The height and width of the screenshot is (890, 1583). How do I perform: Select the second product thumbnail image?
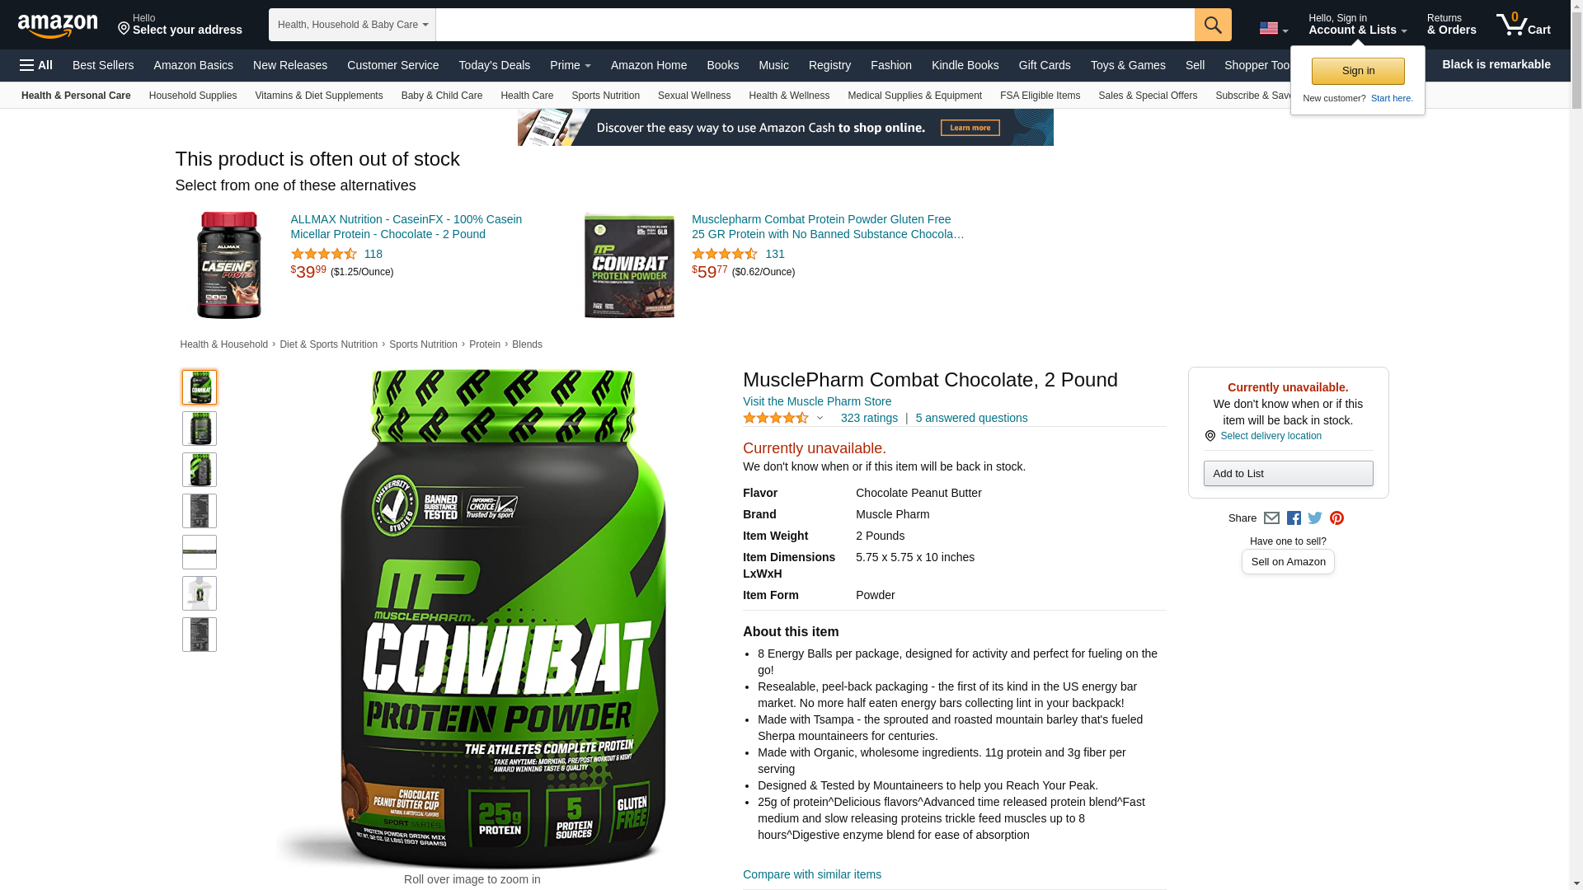tap(200, 429)
